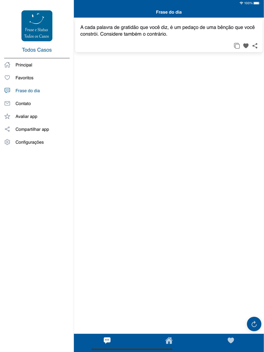The height and width of the screenshot is (352, 264).
Task: Click the chat bubble icon beside Frase do dia
Action: (x=7, y=91)
